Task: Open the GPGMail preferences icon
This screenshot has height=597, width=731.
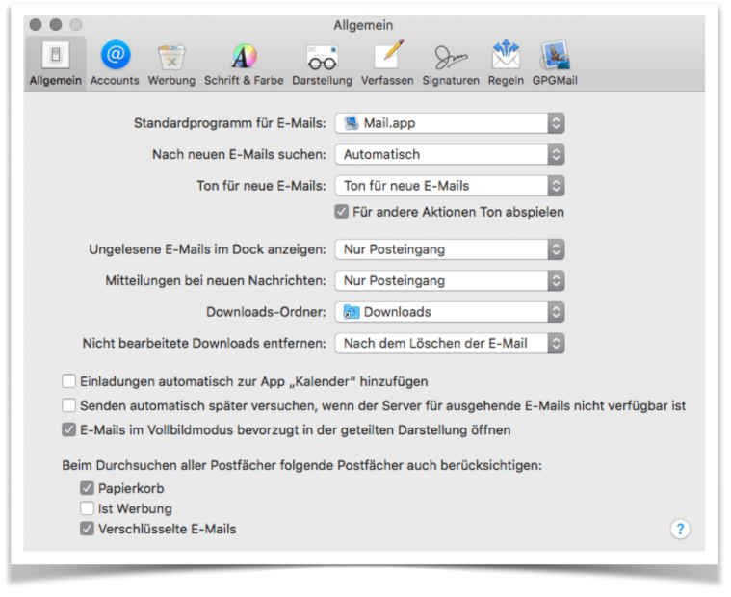Action: point(555,55)
